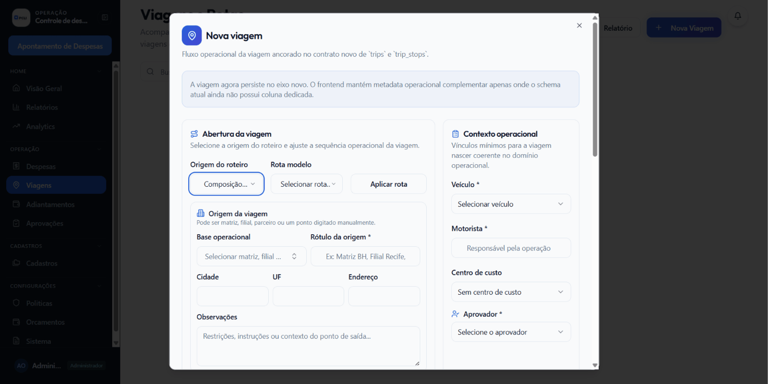Click the Analytics trend icon
Image resolution: width=768 pixels, height=384 pixels.
[x=16, y=126]
